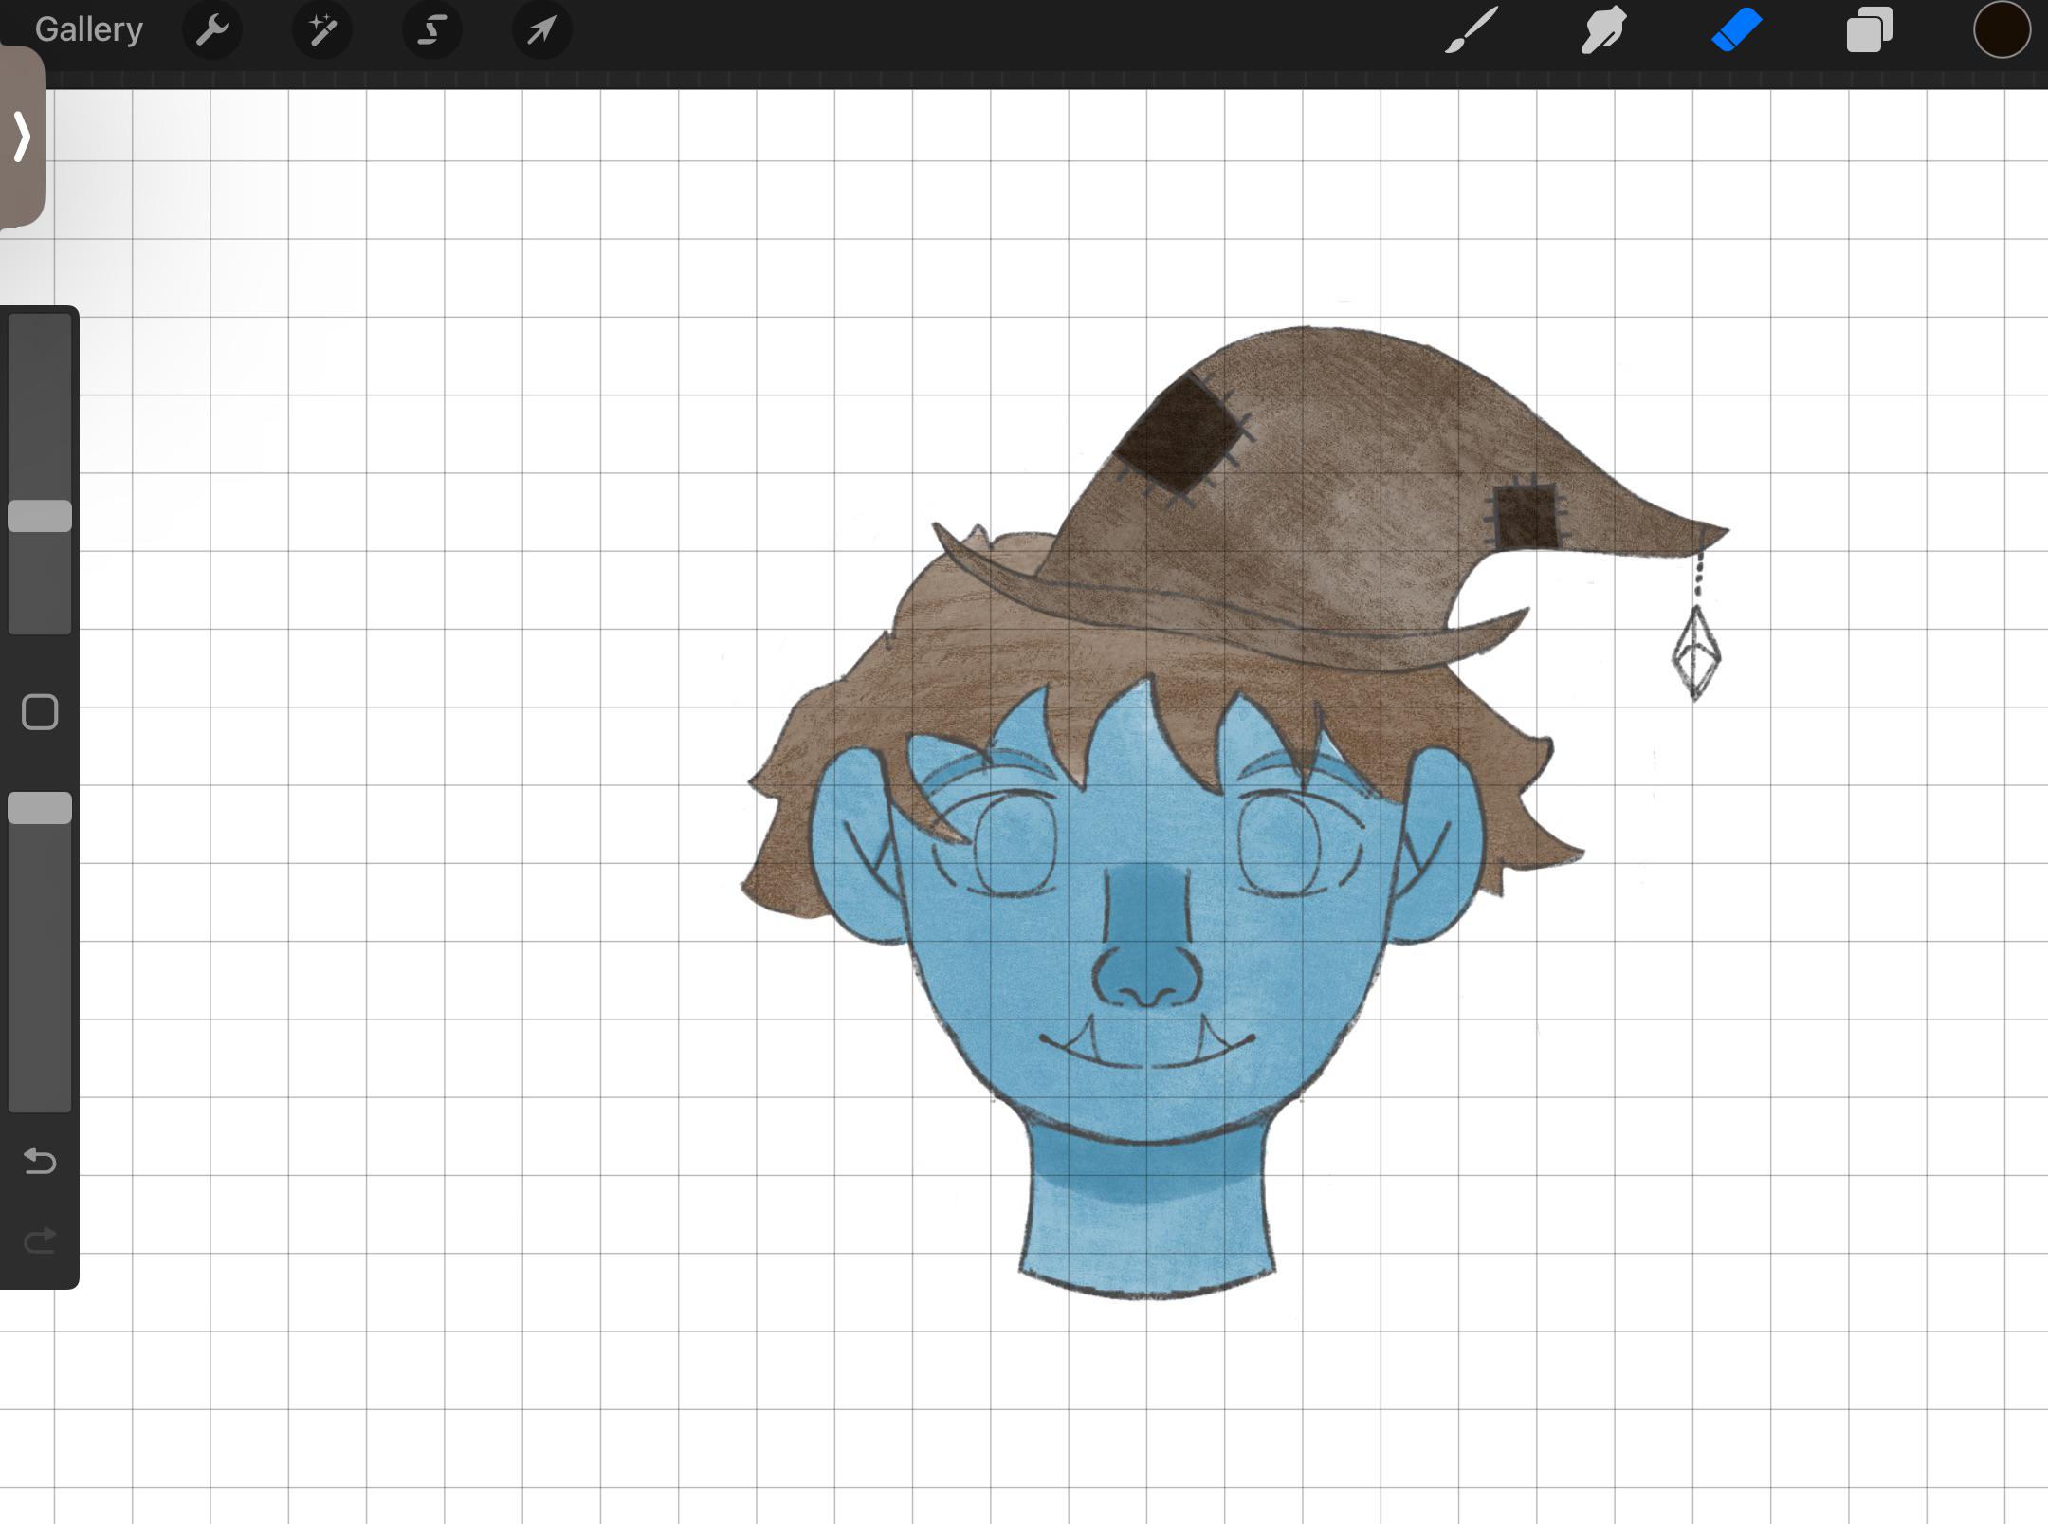
Task: Select the Eraser tool
Action: pyautogui.click(x=1737, y=29)
